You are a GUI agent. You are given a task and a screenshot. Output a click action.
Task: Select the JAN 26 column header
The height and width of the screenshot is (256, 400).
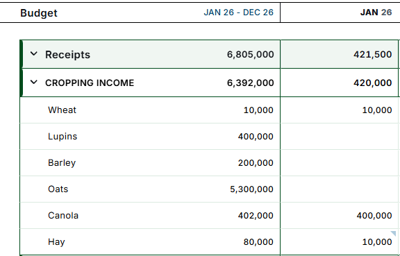point(376,12)
